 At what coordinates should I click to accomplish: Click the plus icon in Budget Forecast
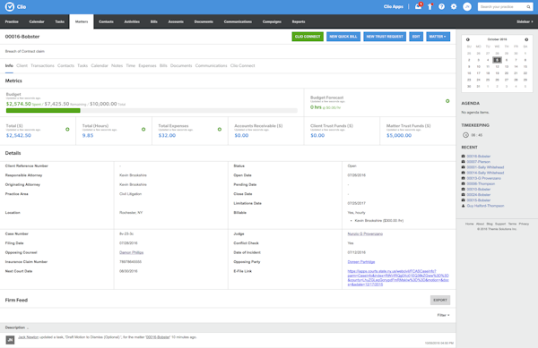click(447, 101)
